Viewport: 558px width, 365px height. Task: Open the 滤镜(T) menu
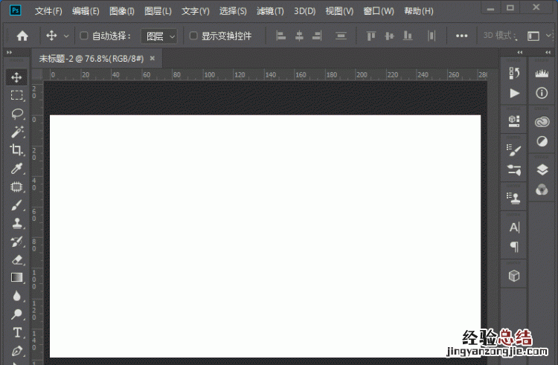click(270, 11)
